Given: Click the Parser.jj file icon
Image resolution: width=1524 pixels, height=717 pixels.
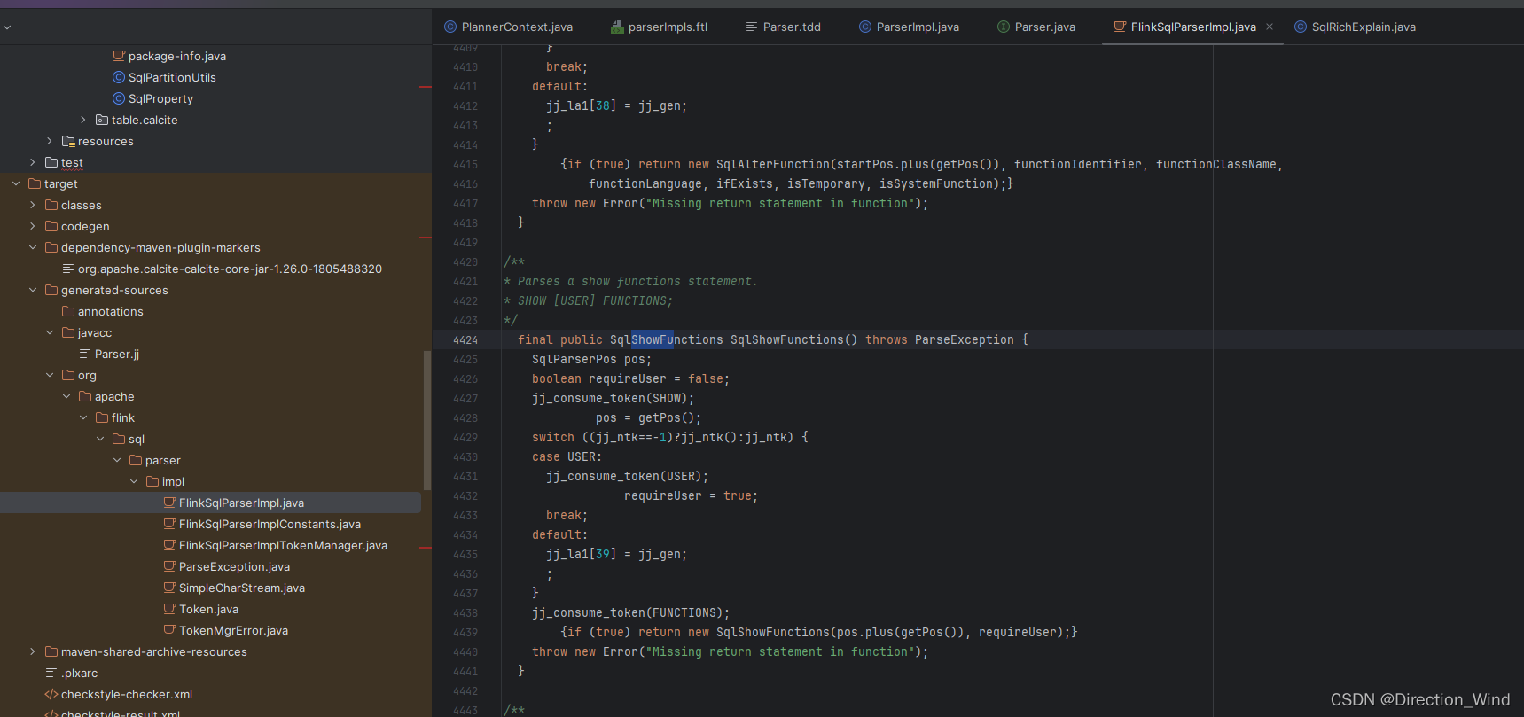Looking at the screenshot, I should (85, 354).
